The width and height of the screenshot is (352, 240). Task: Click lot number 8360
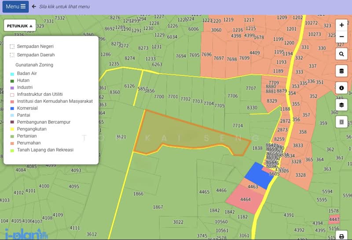[x=114, y=92]
